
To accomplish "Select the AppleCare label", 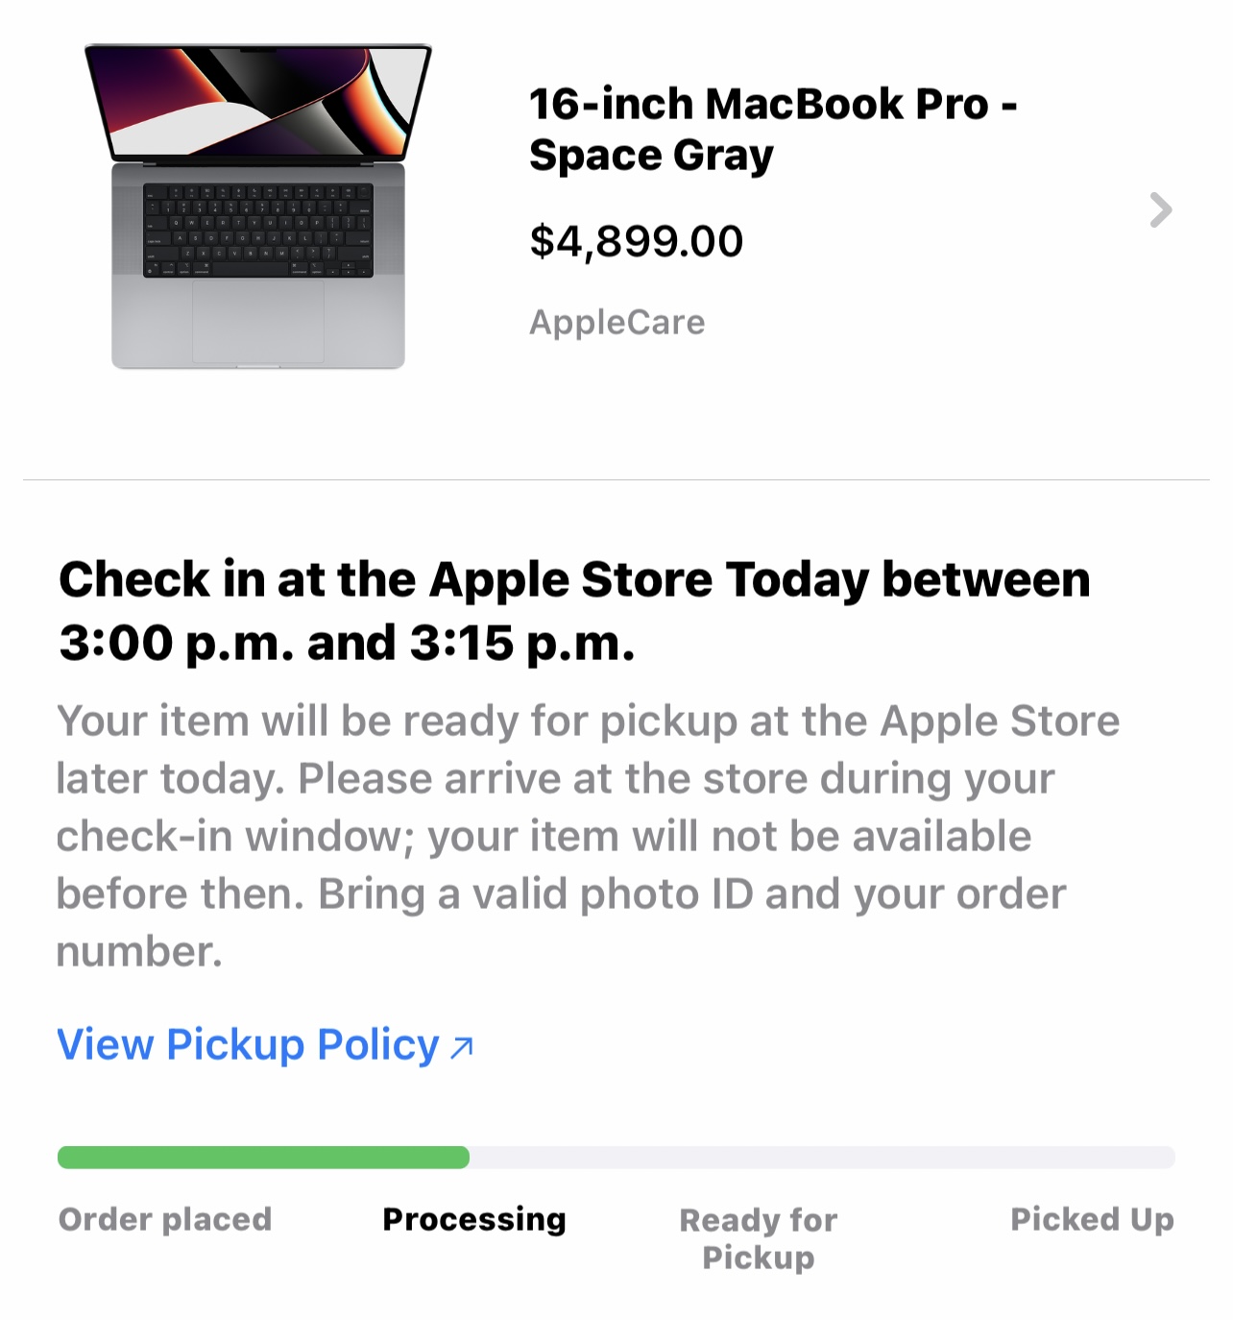I will point(617,322).
